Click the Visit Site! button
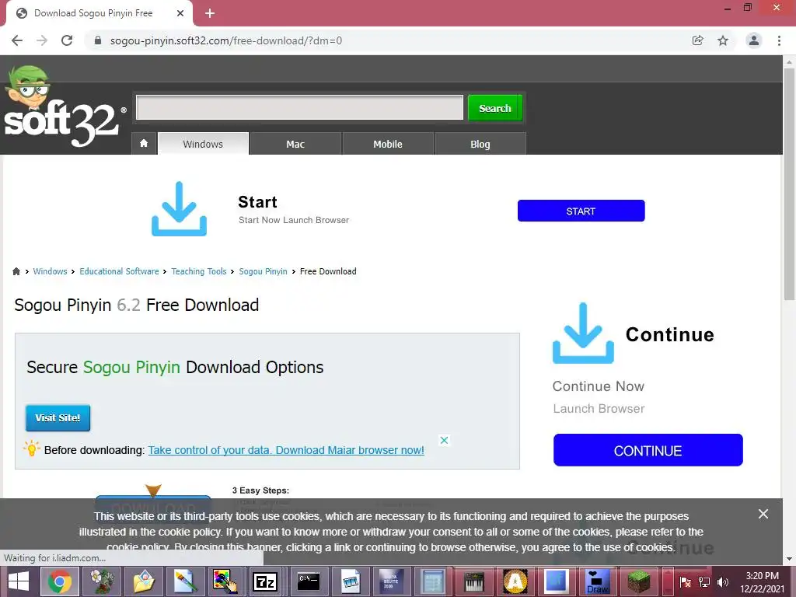This screenshot has width=796, height=597. 58,417
